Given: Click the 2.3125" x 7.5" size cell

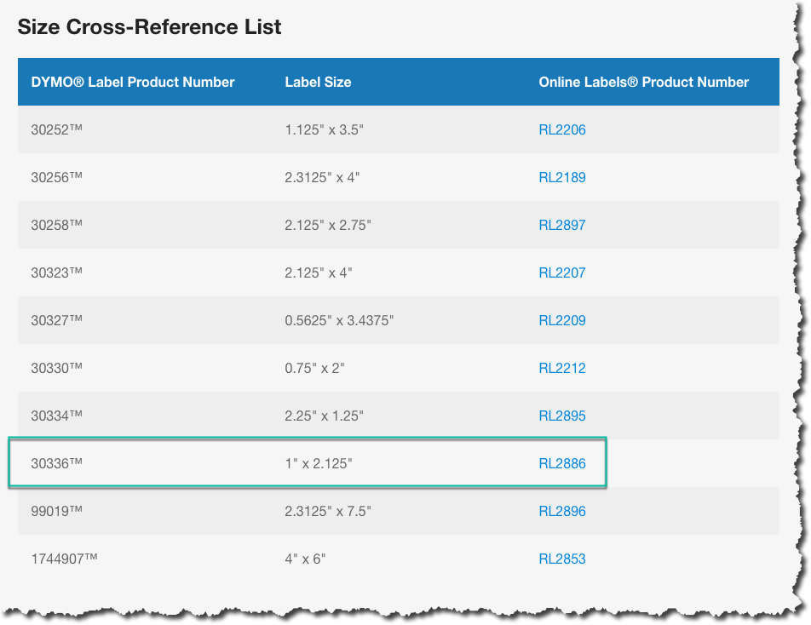Looking at the screenshot, I should [328, 511].
